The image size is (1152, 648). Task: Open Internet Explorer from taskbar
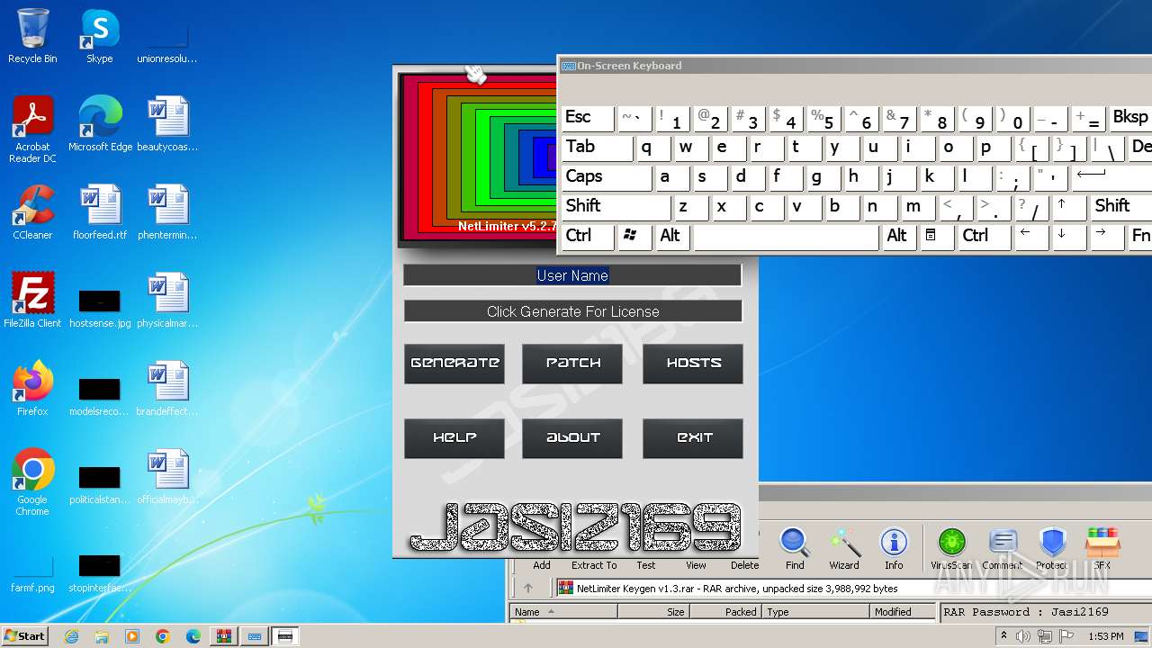[71, 636]
